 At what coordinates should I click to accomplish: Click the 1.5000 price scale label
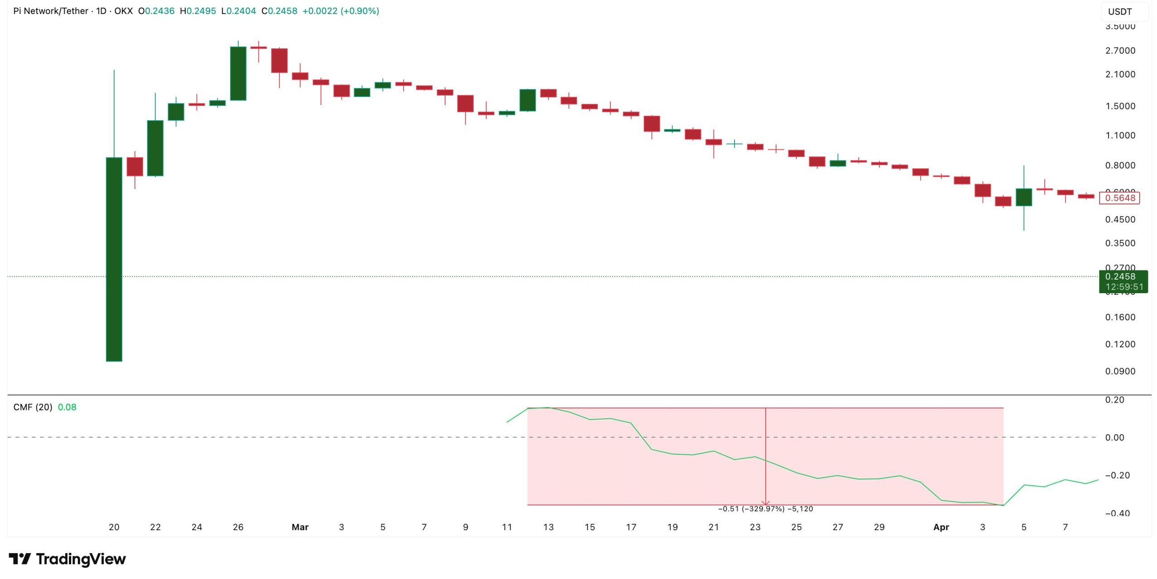tap(1120, 106)
